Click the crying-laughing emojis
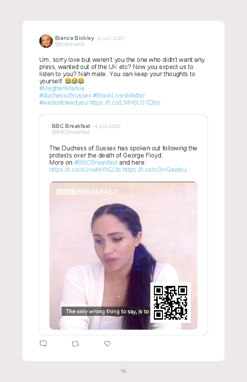247x382 pixels. (x=75, y=81)
